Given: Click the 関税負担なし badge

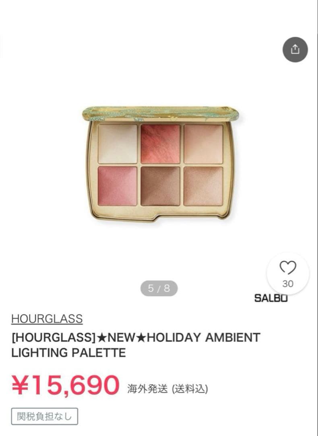Looking at the screenshot, I should 44,416.
